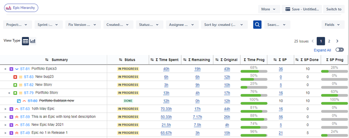Click the 96% time progress bar for ST-49
349x138 pixels.
click(x=254, y=136)
